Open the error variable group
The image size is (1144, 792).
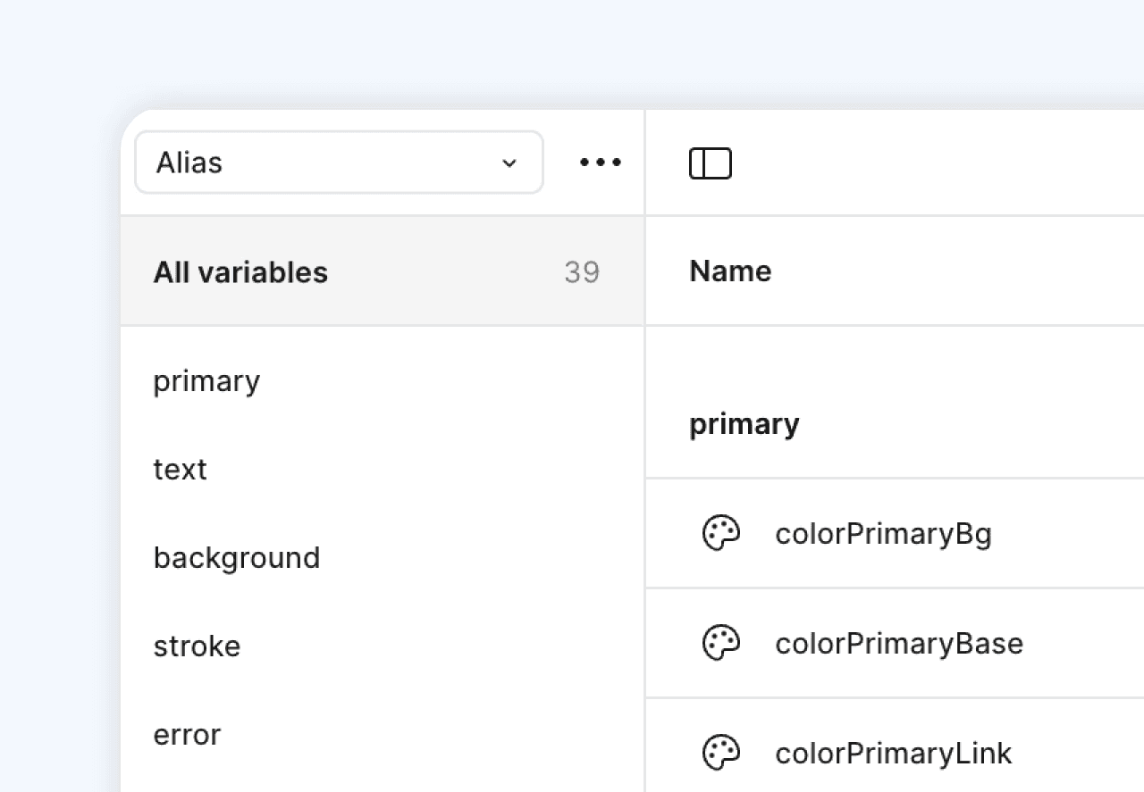coord(187,735)
